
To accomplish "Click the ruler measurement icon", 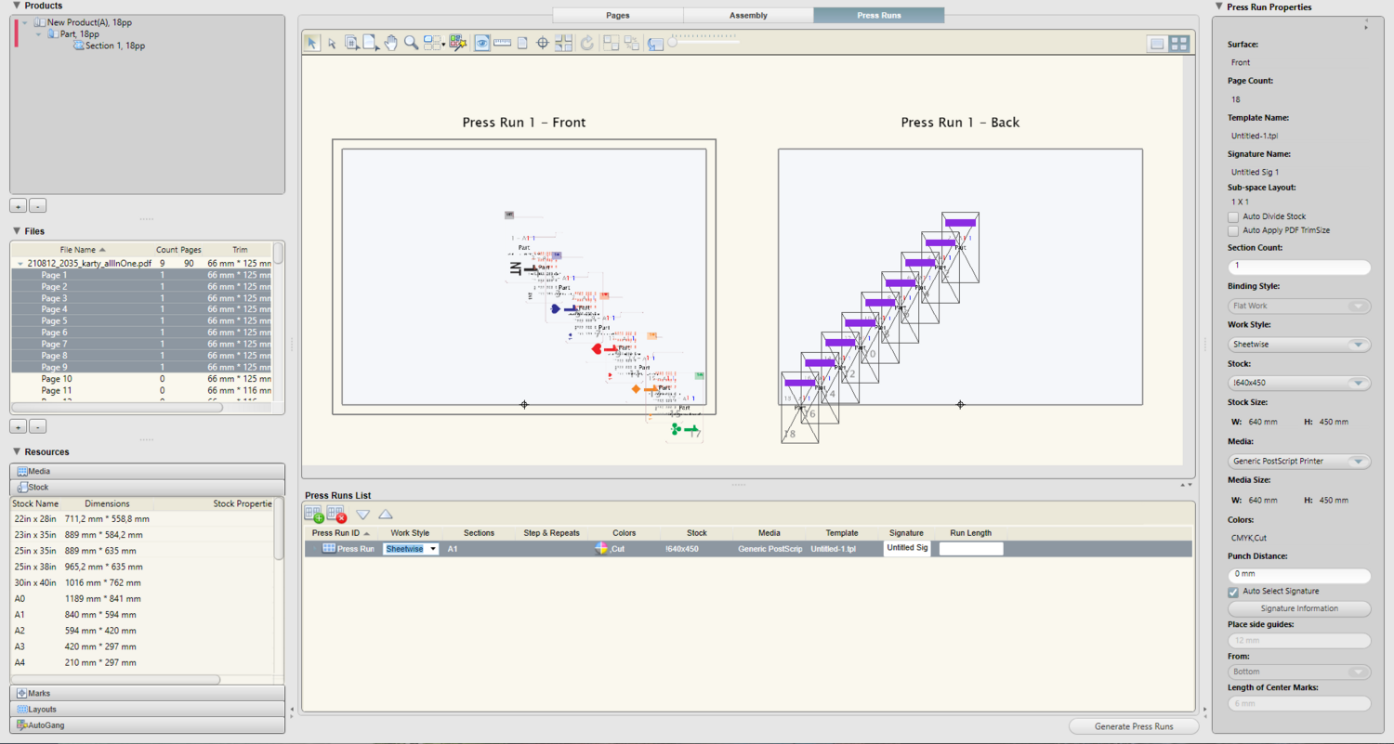I will click(503, 43).
